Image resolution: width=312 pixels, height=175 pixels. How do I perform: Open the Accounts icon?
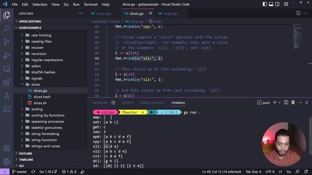click(6, 148)
